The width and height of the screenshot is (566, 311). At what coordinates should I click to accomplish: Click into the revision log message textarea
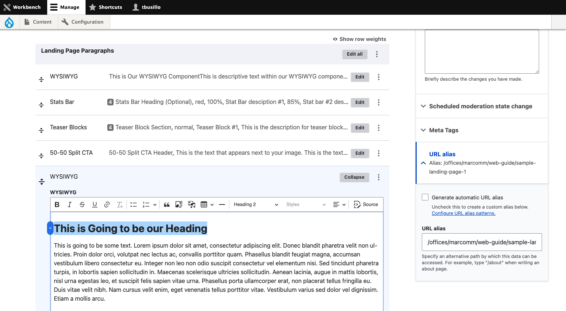(x=482, y=52)
